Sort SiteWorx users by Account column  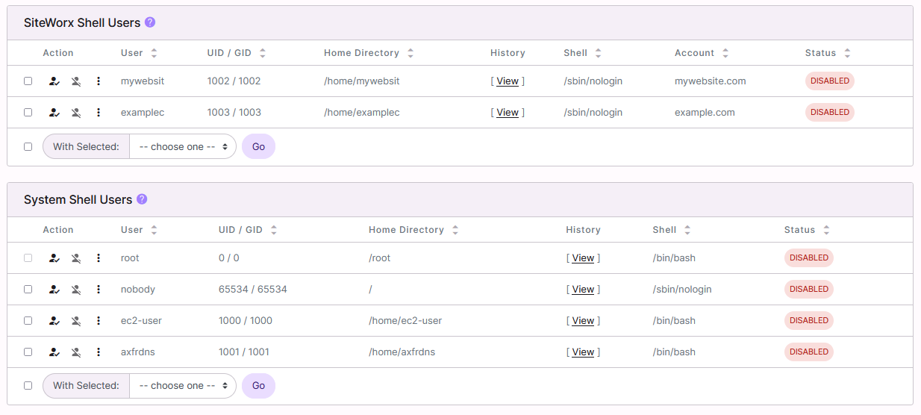(x=702, y=53)
